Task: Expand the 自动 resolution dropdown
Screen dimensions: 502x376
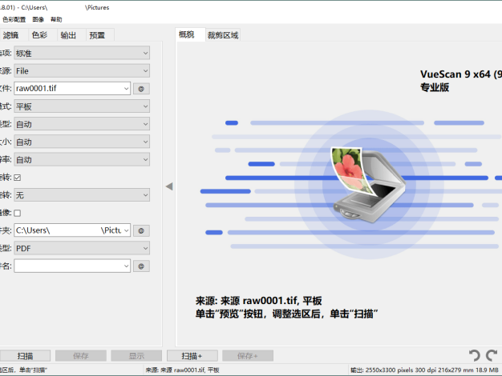Action: (x=82, y=159)
